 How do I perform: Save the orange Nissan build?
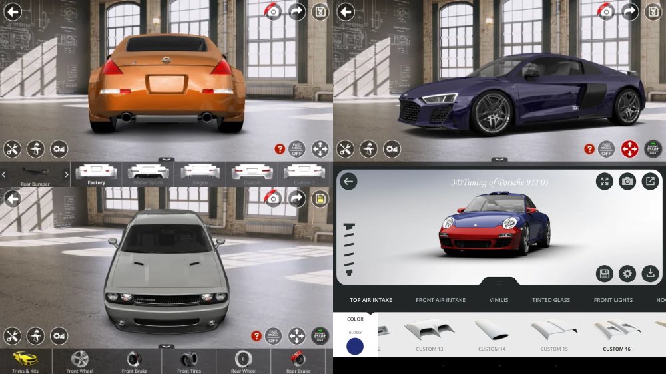tap(321, 11)
